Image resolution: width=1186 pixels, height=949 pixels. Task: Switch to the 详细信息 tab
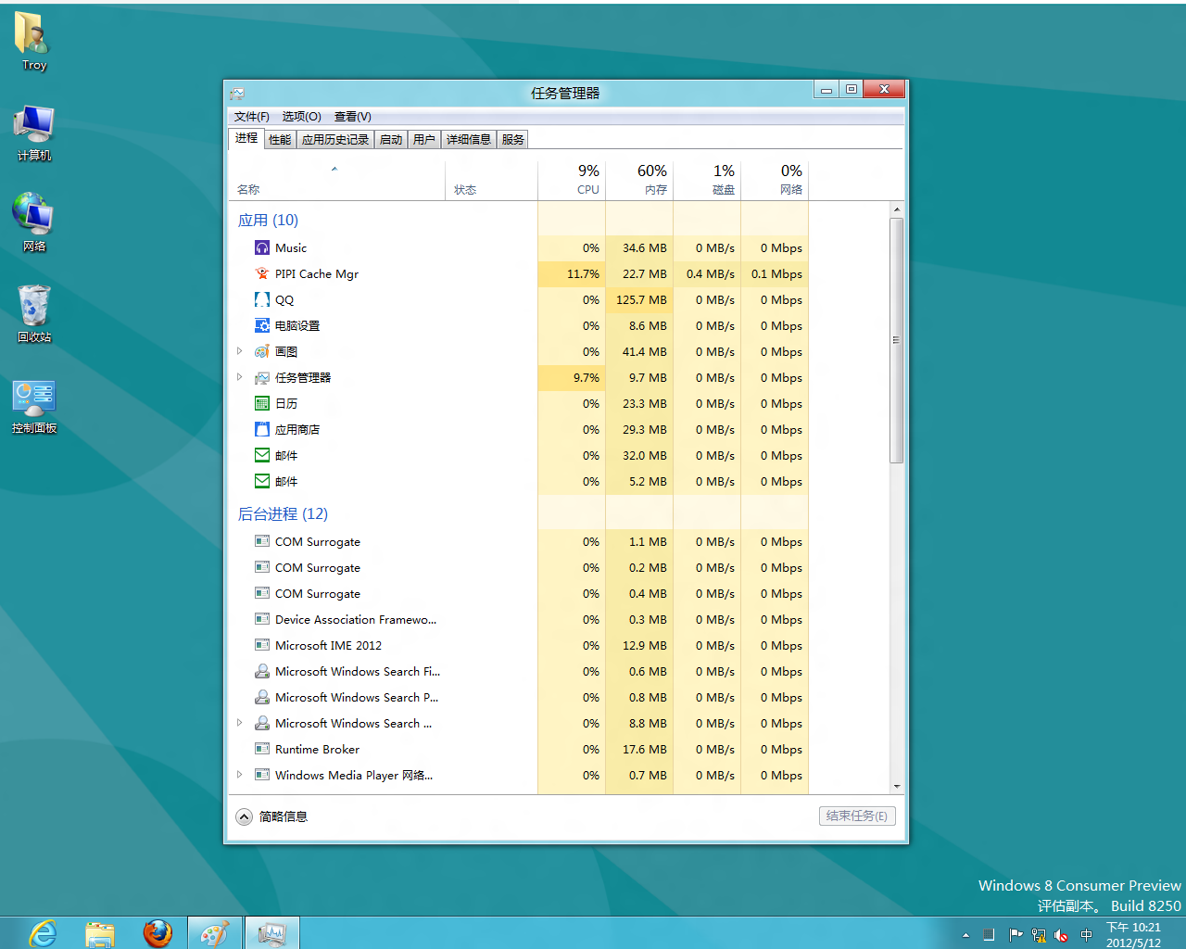(x=469, y=139)
